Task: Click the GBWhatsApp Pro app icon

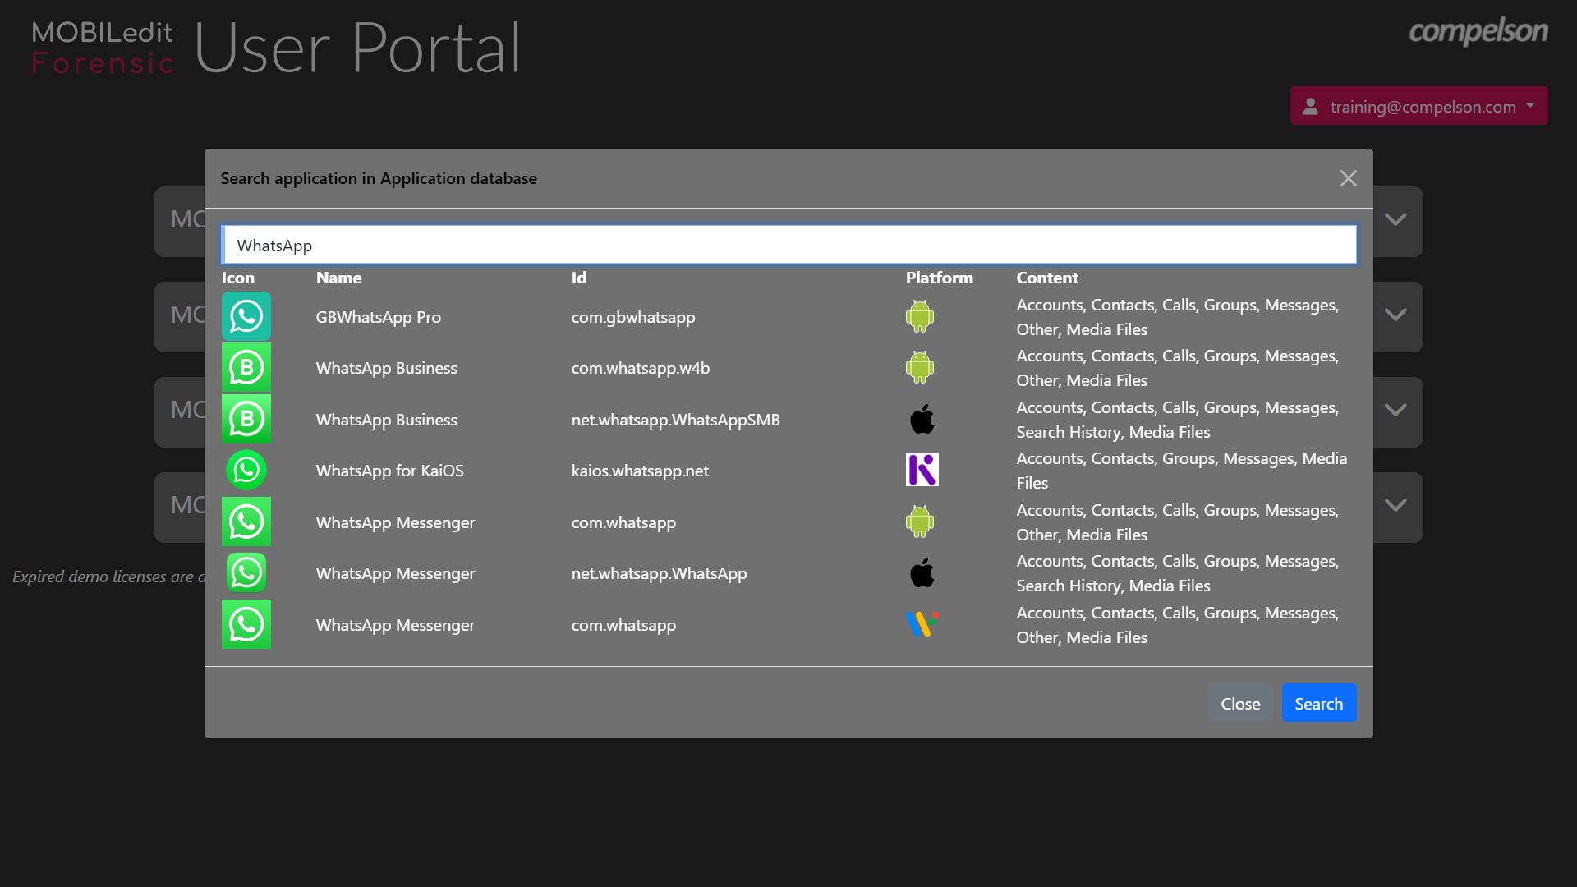Action: coord(246,316)
